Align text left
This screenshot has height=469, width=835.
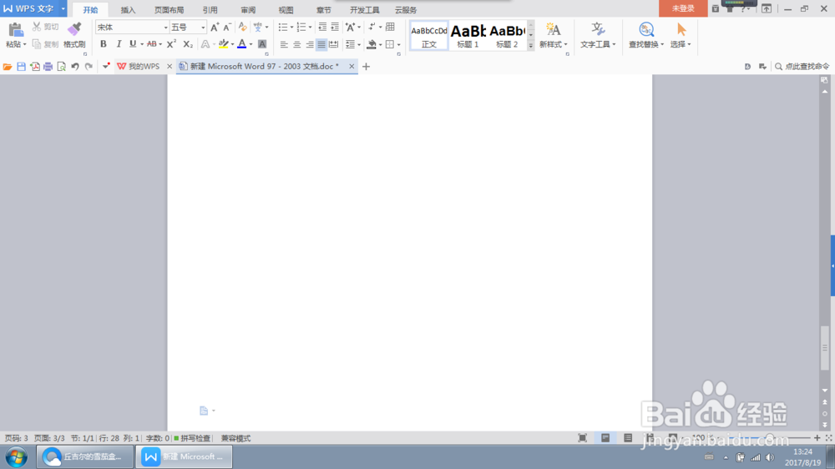[x=284, y=45]
